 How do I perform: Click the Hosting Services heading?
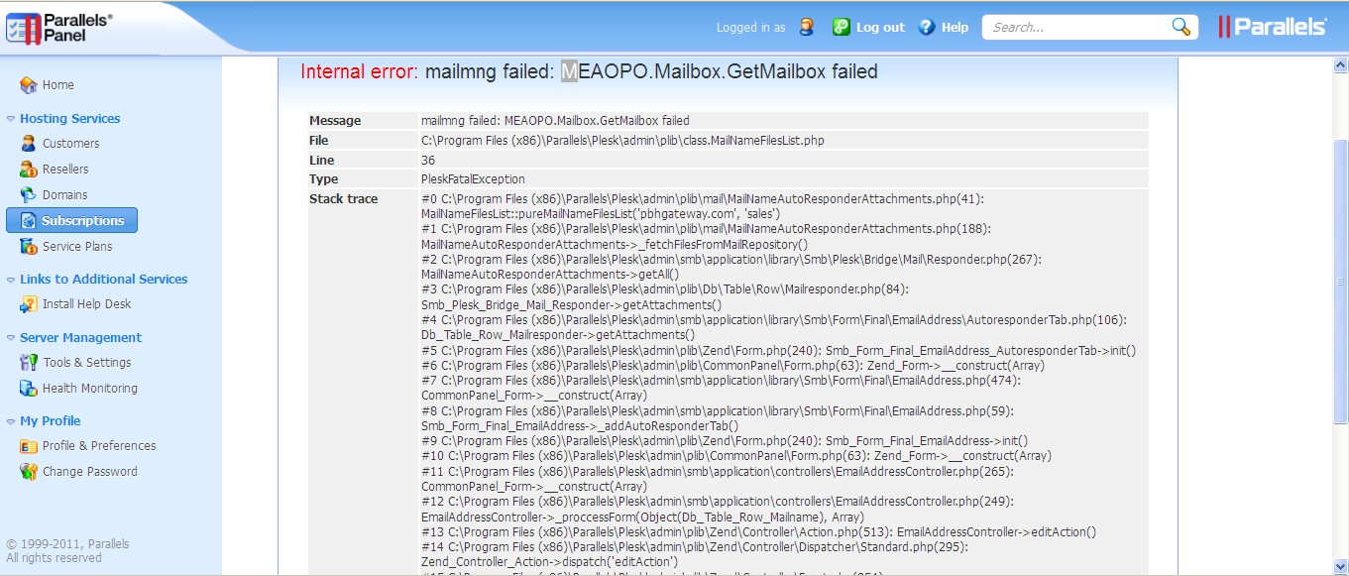pos(69,119)
